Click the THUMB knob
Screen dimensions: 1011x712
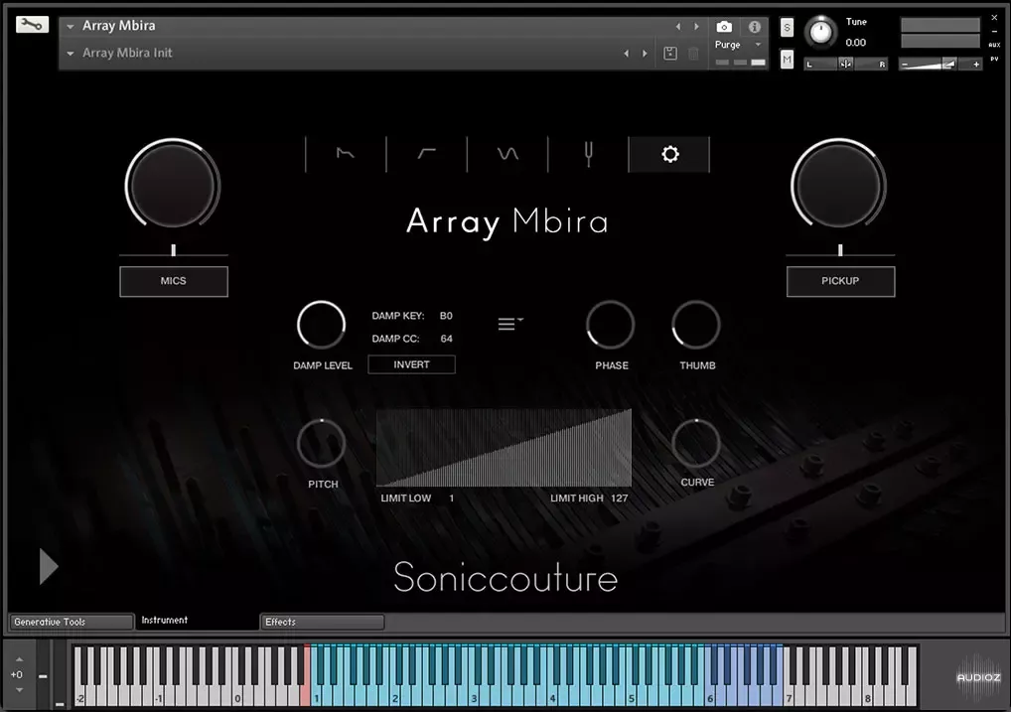[x=696, y=325]
